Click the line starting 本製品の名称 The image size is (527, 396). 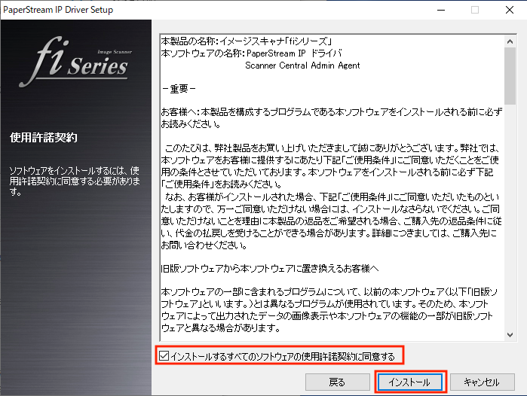(247, 41)
